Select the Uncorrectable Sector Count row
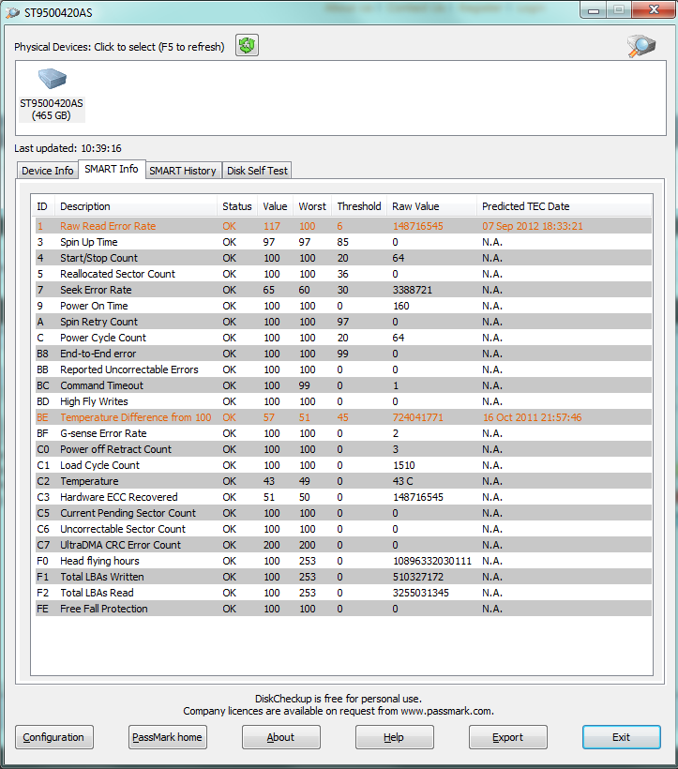This screenshot has height=769, width=678. [343, 529]
